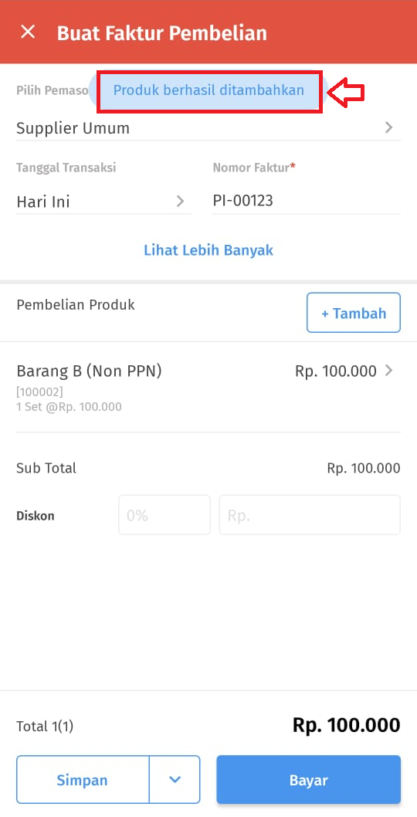Open the Barang B (Non PPN) item
Screen dimensions: 417x817
(208, 387)
